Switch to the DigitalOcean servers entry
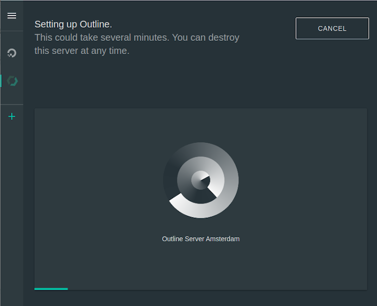This screenshot has height=306, width=377. [12, 53]
